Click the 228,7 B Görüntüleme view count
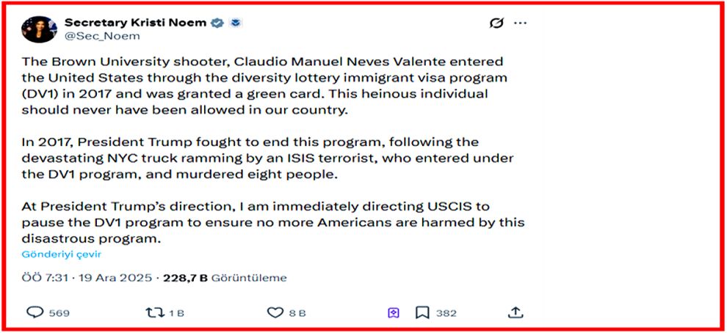 (x=224, y=278)
